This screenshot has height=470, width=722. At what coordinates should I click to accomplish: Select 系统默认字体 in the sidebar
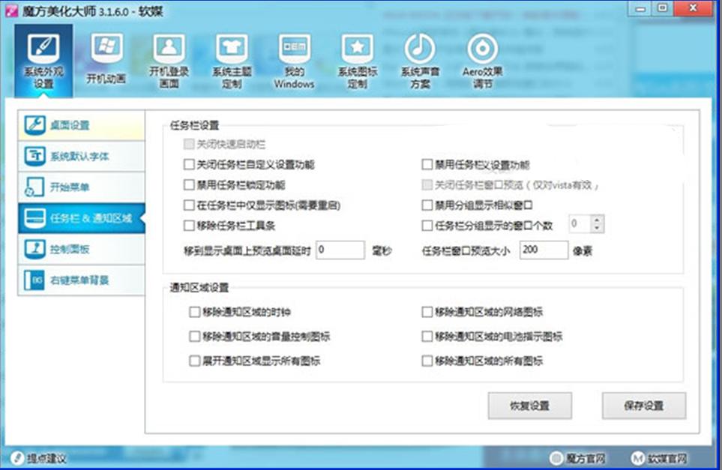pos(82,156)
